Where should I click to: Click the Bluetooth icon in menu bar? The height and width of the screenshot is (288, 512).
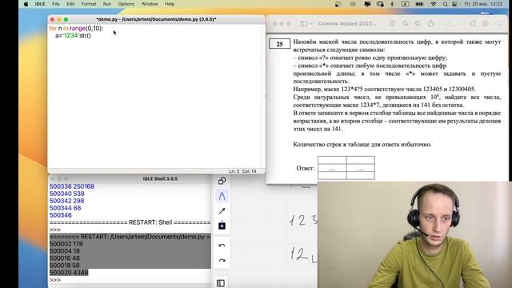click(x=392, y=4)
